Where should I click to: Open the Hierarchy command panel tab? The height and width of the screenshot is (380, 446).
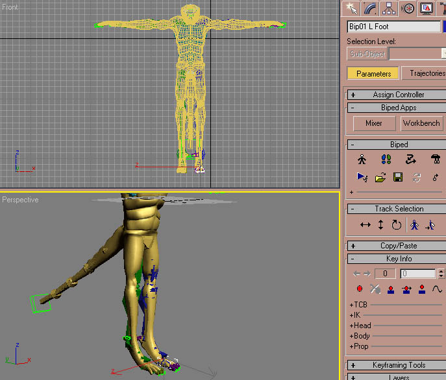click(390, 8)
